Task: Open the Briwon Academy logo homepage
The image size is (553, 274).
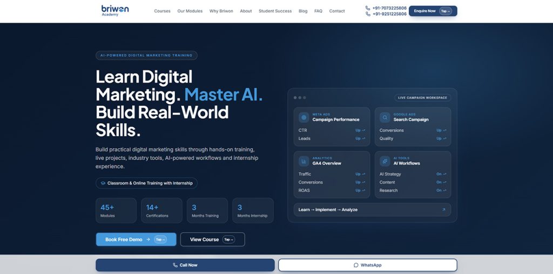Action: [x=115, y=11]
